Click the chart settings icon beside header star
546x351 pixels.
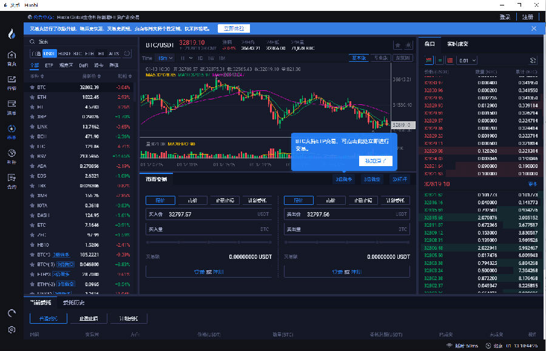coord(408,45)
